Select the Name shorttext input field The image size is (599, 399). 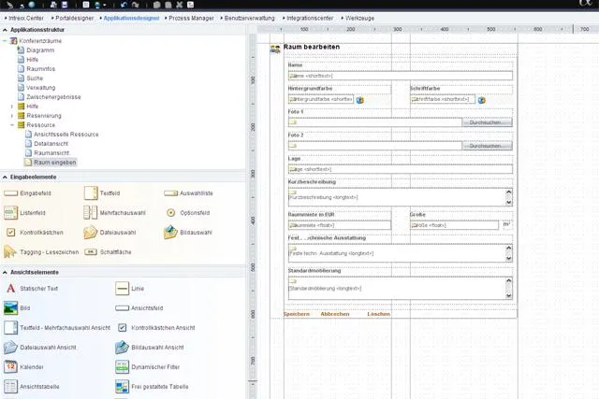(401, 76)
